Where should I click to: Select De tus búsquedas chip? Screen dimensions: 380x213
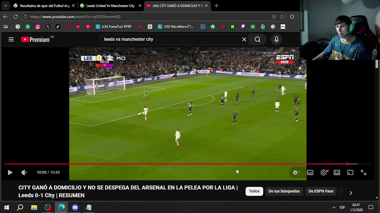click(x=284, y=191)
